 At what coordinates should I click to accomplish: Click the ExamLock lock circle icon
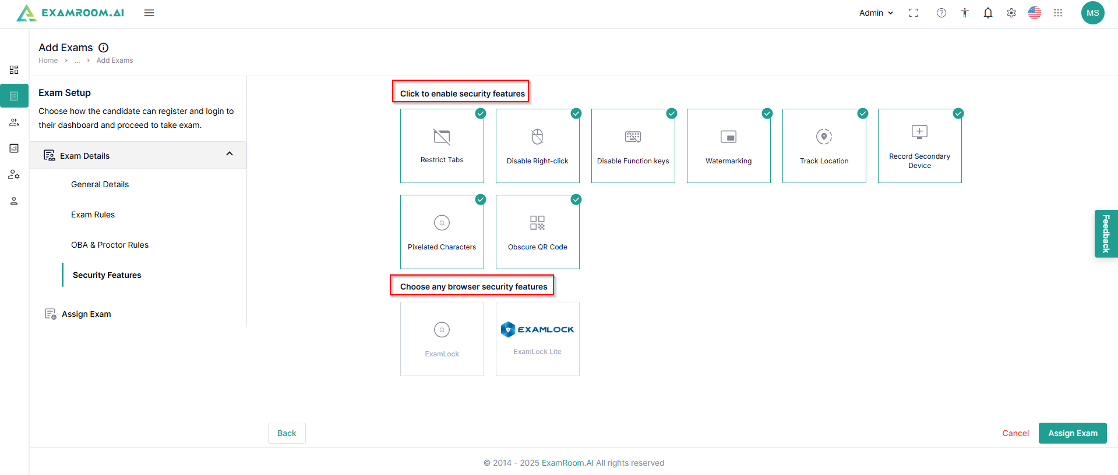click(x=442, y=330)
